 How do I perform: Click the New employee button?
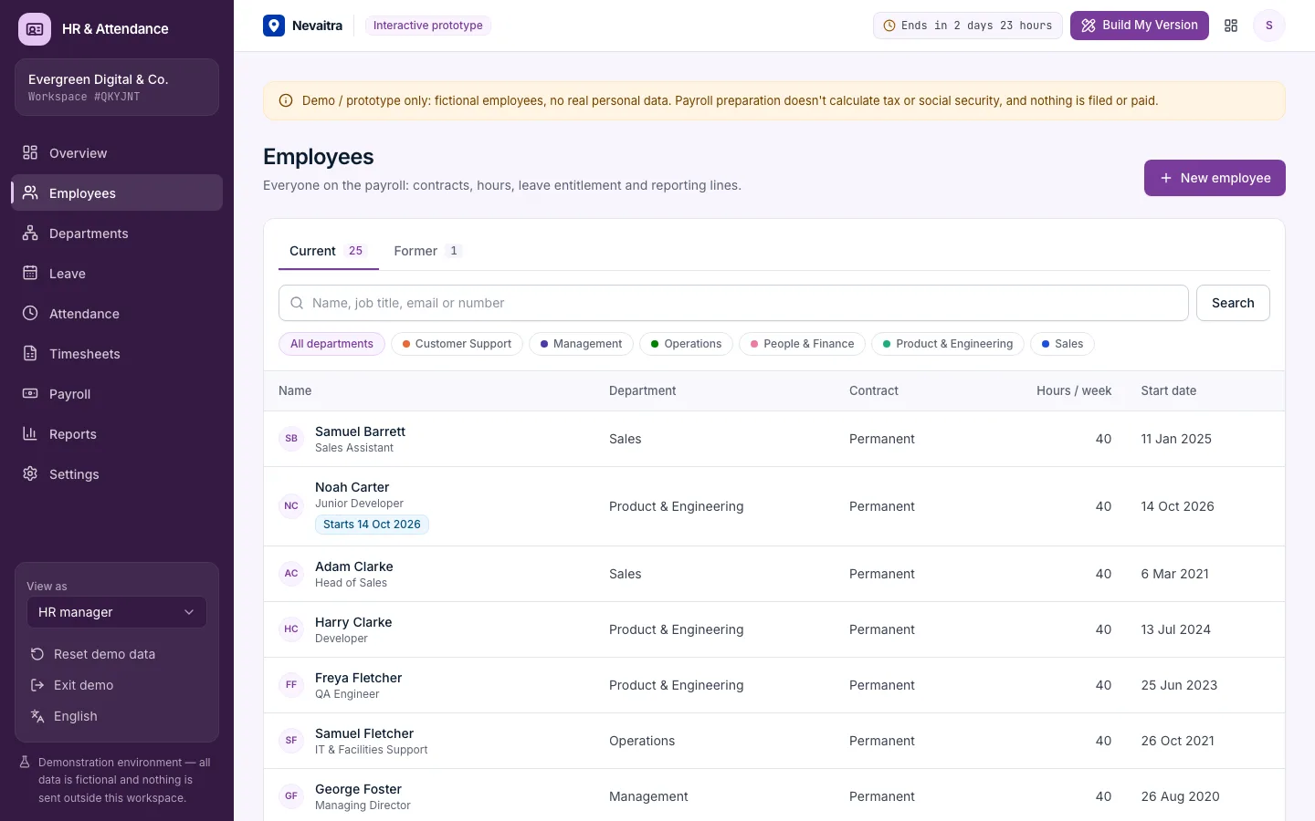1215,178
